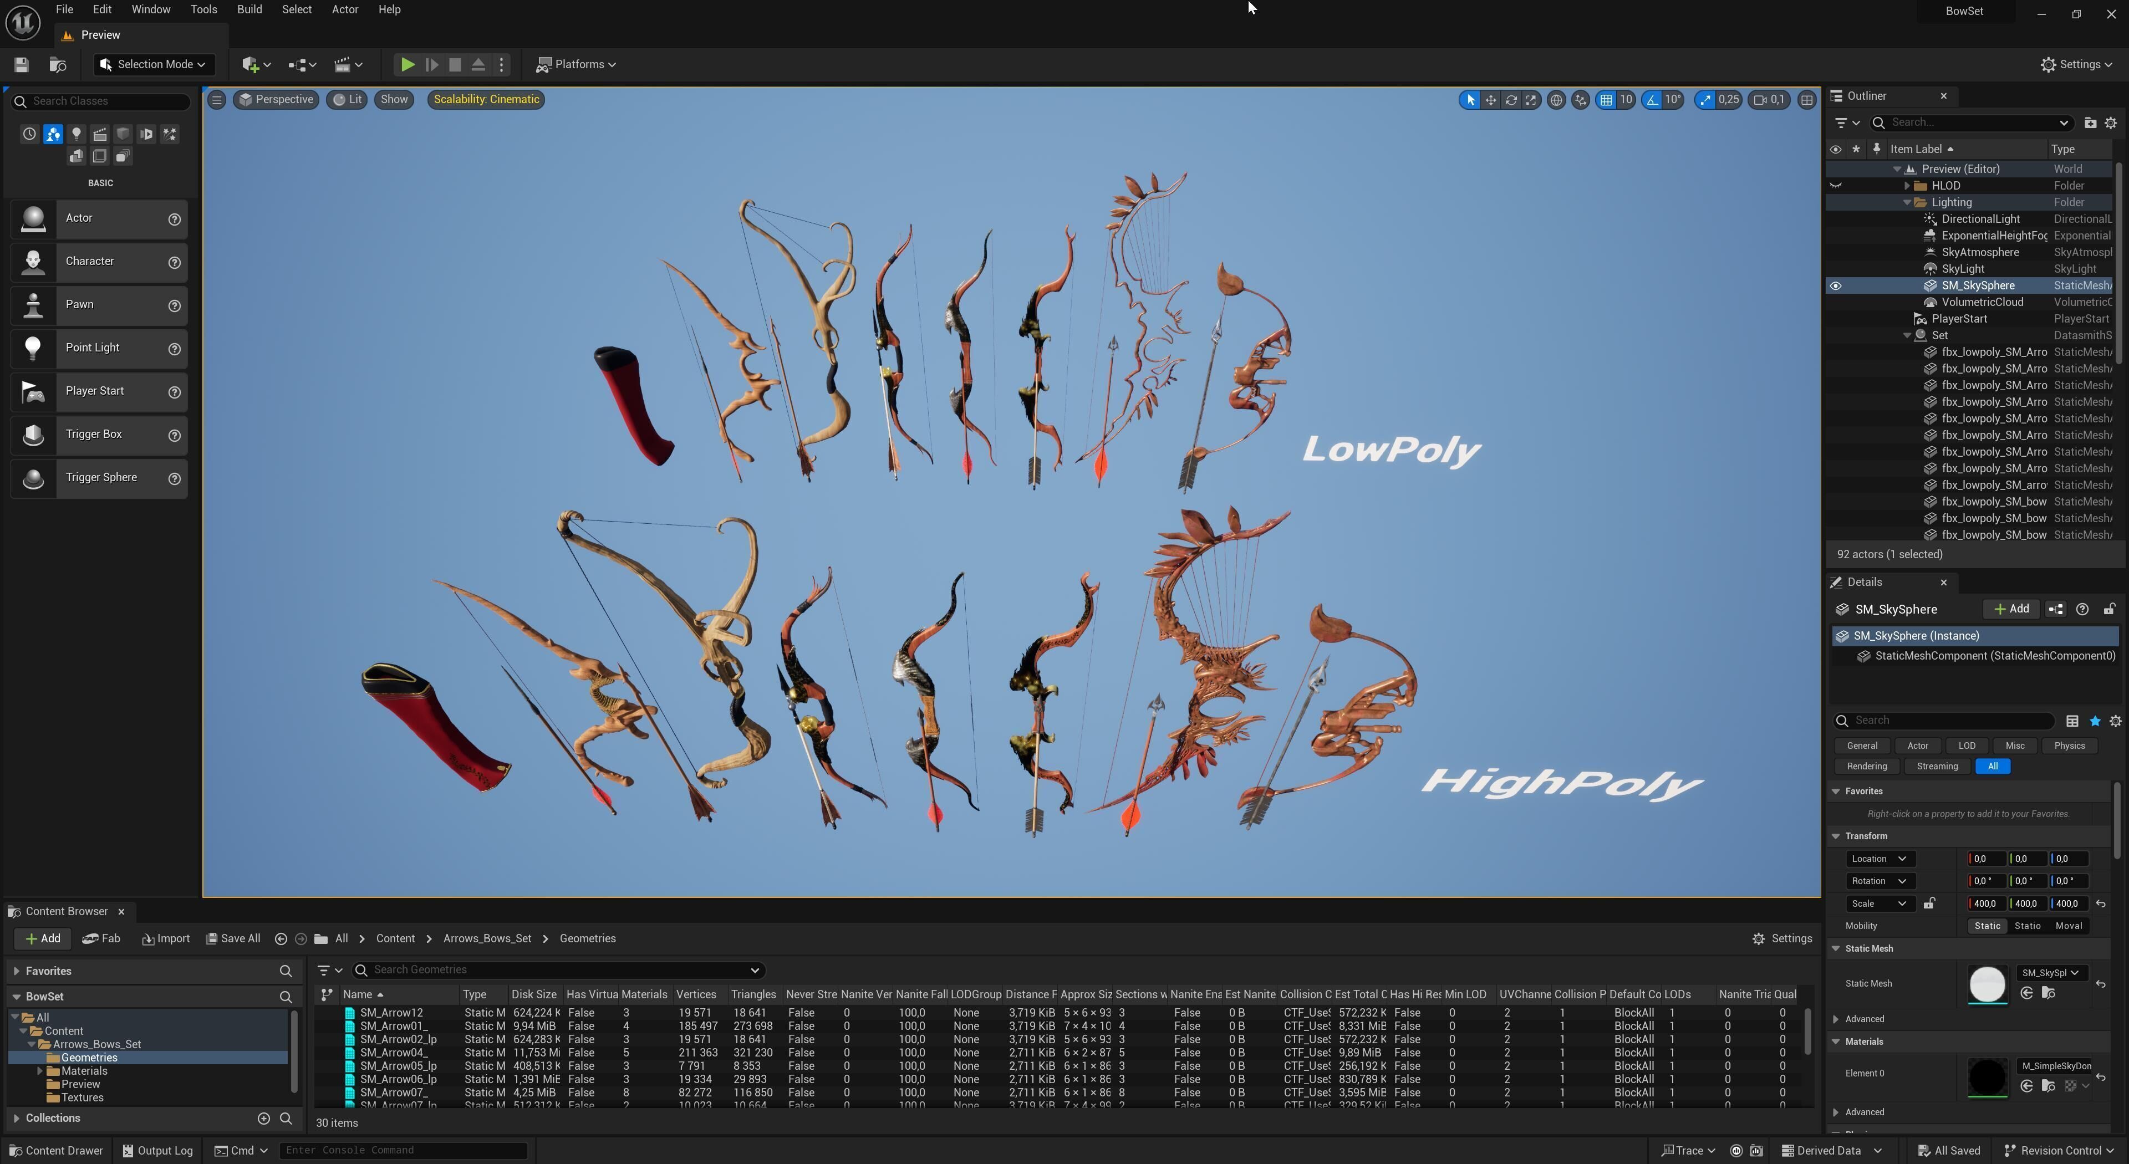Click the viewport hamburger options icon
This screenshot has height=1164, width=2129.
tap(217, 100)
